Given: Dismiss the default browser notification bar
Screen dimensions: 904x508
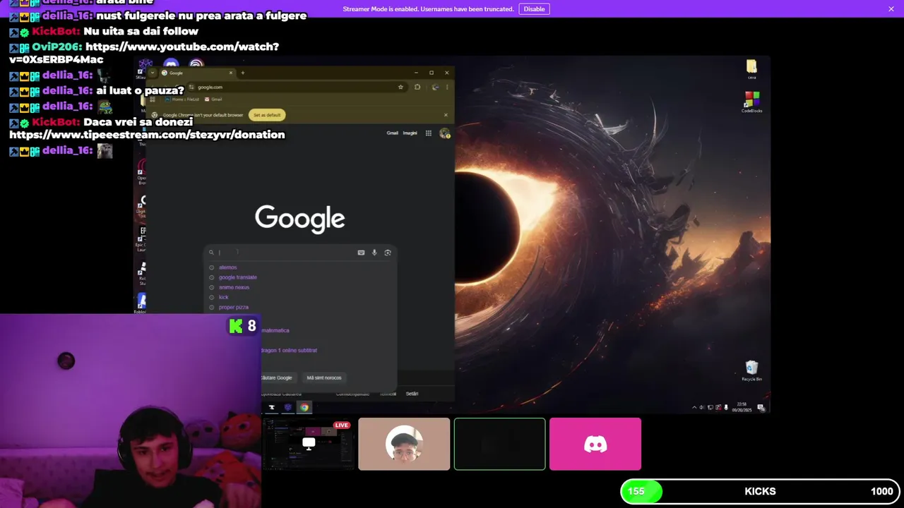Looking at the screenshot, I should click(x=446, y=115).
